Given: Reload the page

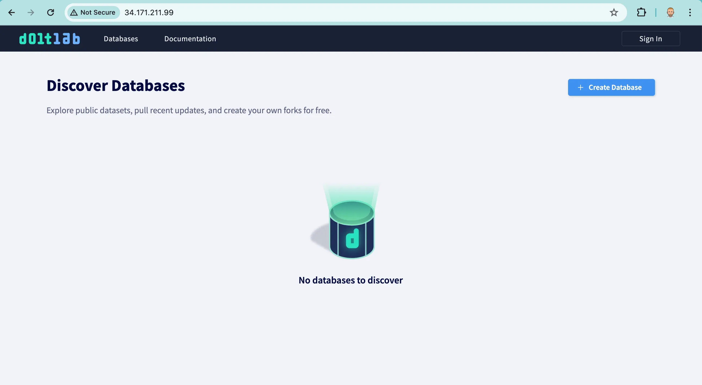Looking at the screenshot, I should click(51, 12).
